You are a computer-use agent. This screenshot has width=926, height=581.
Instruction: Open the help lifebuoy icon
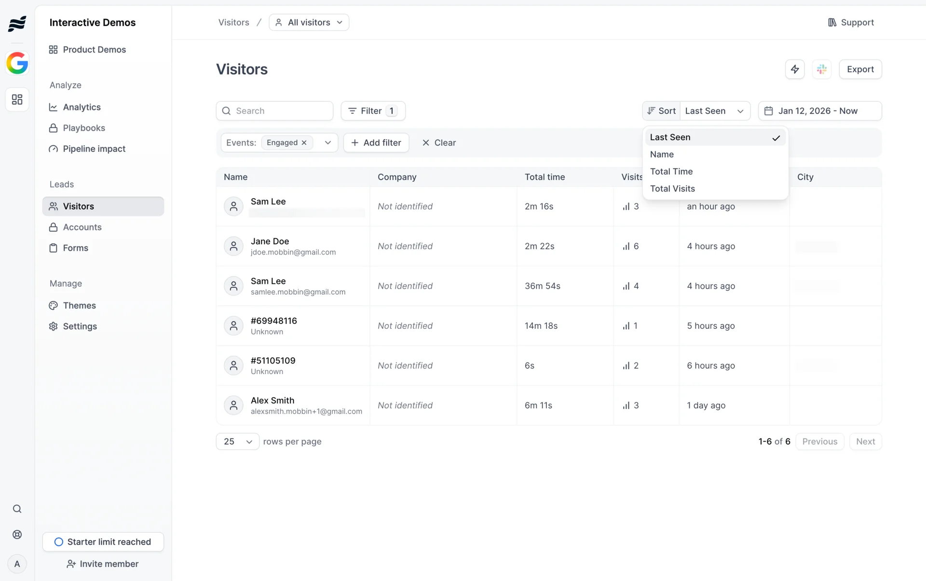pyautogui.click(x=17, y=534)
